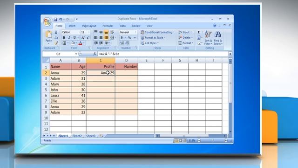Apply cell borders

pos(64,43)
